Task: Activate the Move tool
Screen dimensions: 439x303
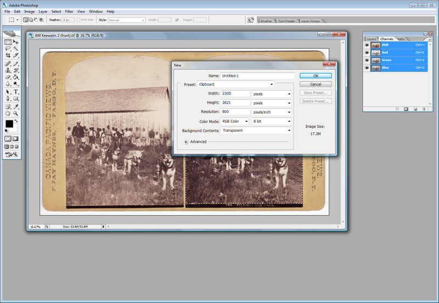Action: click(16, 42)
